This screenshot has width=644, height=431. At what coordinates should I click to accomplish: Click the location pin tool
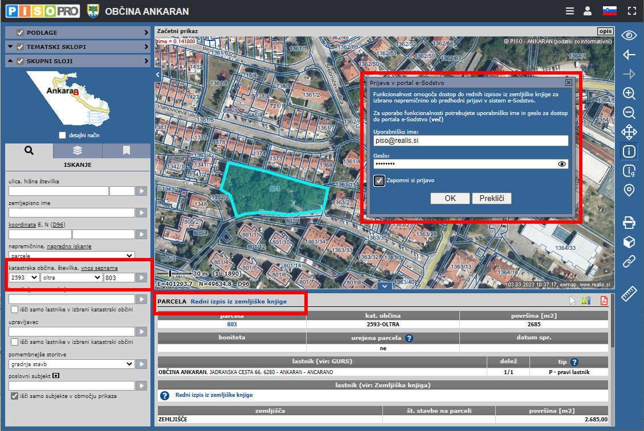tap(629, 190)
